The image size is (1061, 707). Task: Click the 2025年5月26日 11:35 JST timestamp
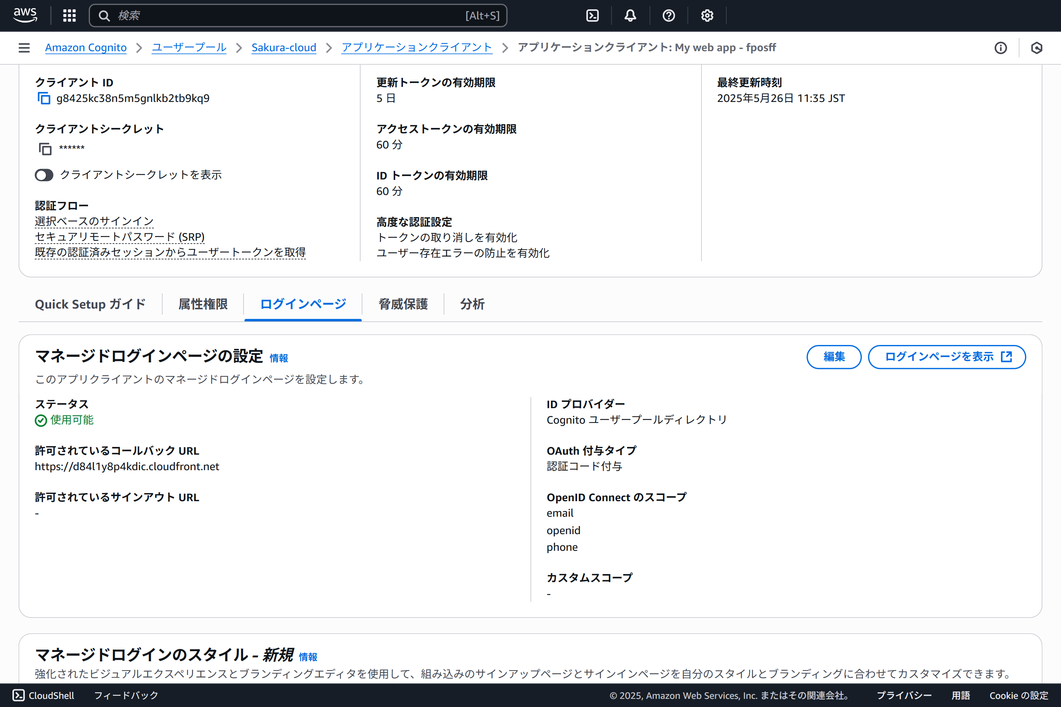pos(781,98)
